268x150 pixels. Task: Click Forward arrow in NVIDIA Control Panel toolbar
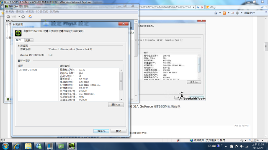(x=23, y=17)
